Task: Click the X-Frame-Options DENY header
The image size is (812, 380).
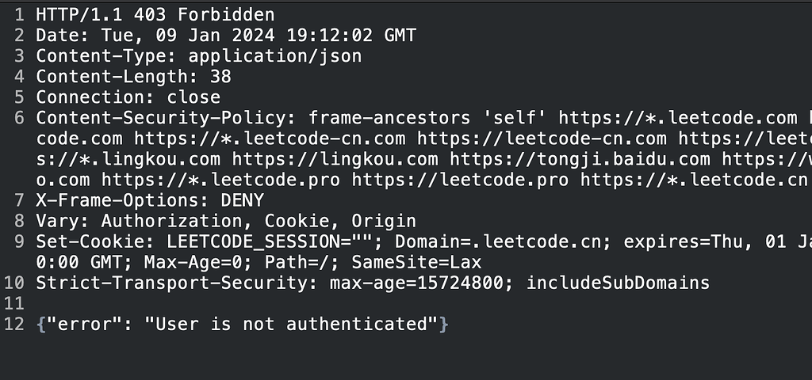Action: [150, 201]
